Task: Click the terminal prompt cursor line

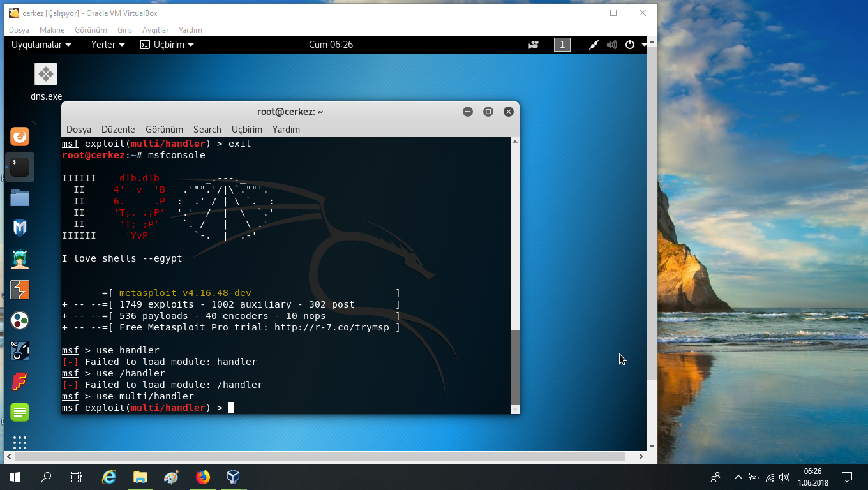Action: 148,408
